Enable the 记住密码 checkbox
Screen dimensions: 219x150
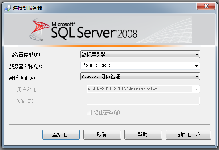coord(89,112)
